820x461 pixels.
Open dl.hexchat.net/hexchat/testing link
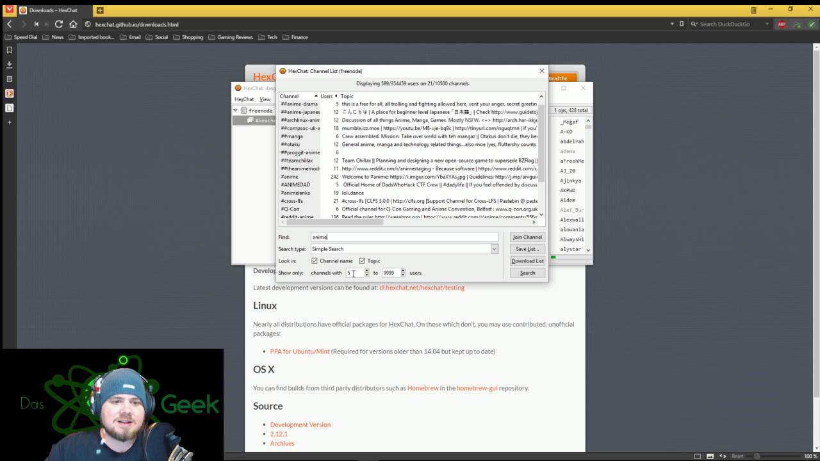(422, 287)
